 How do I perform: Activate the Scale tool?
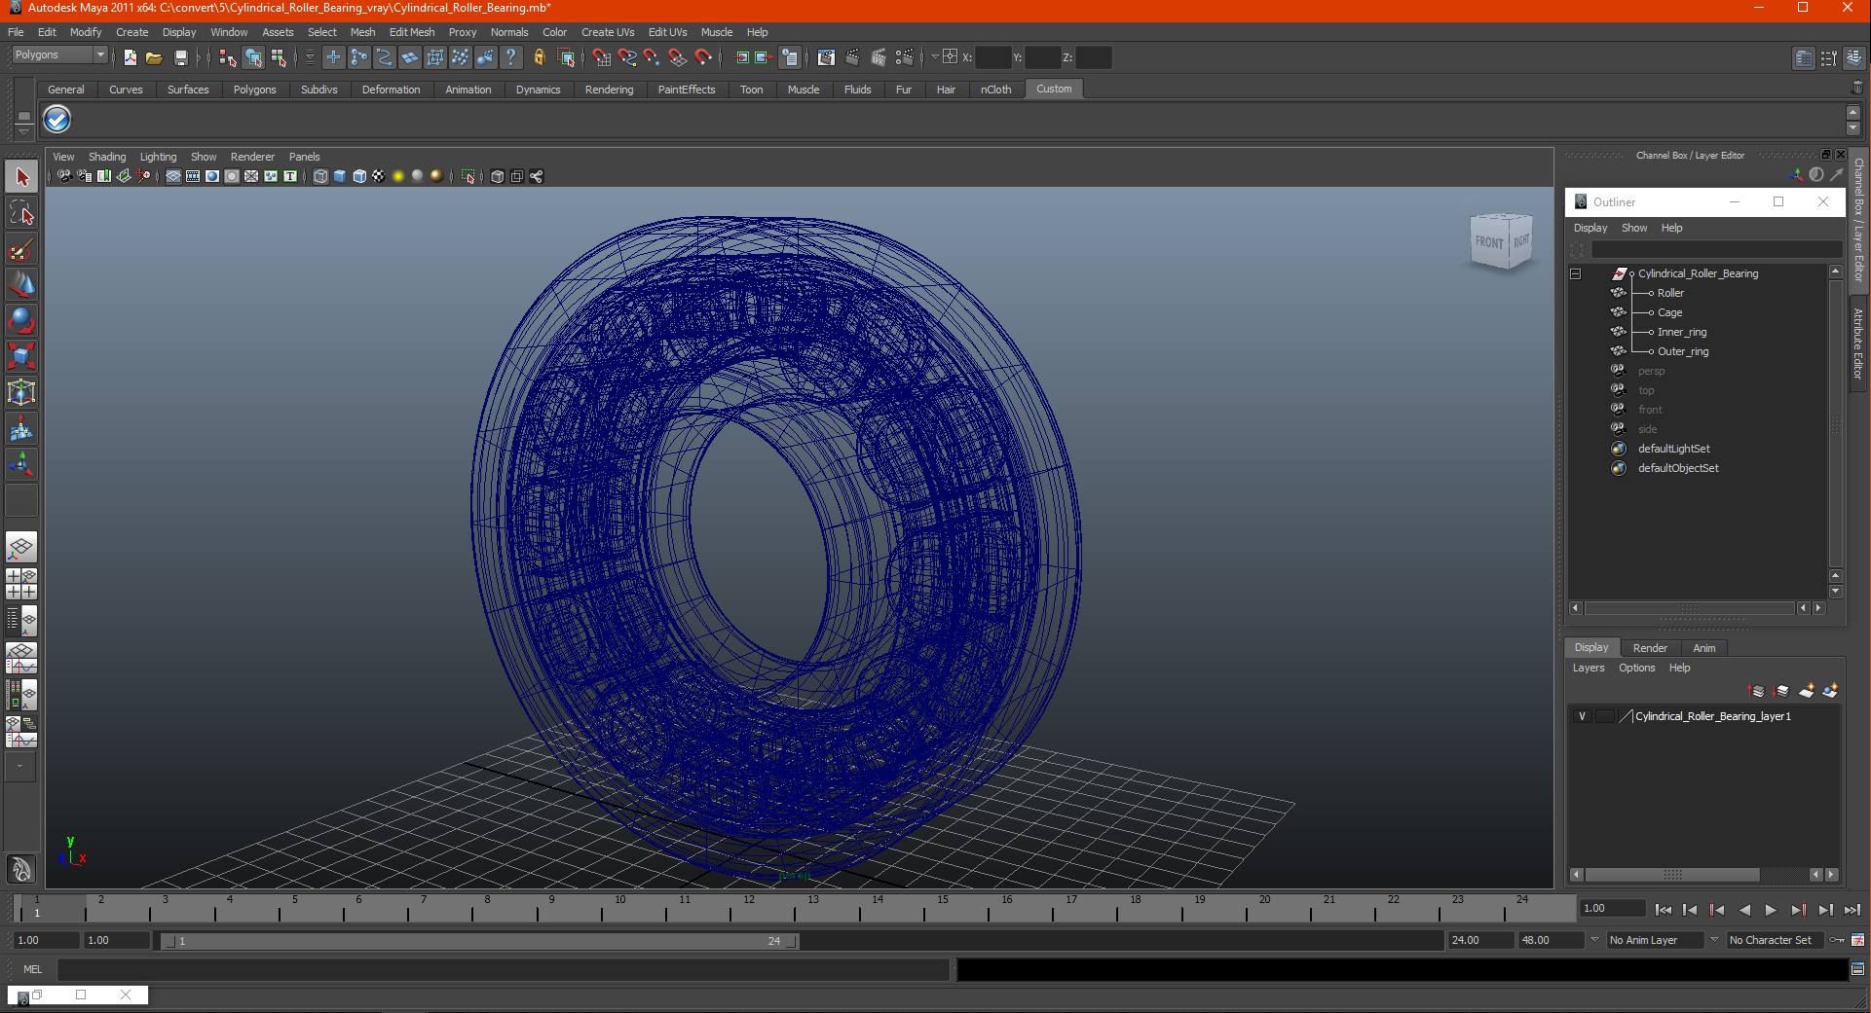[x=21, y=356]
